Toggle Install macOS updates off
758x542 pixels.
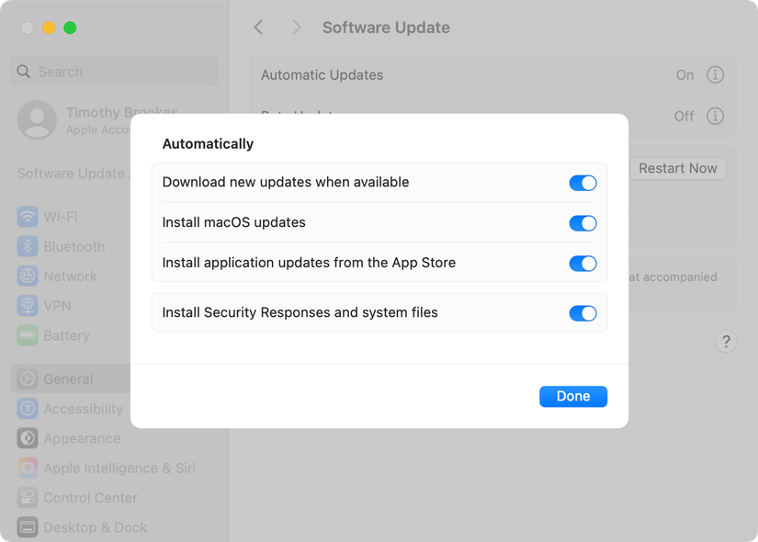point(583,223)
